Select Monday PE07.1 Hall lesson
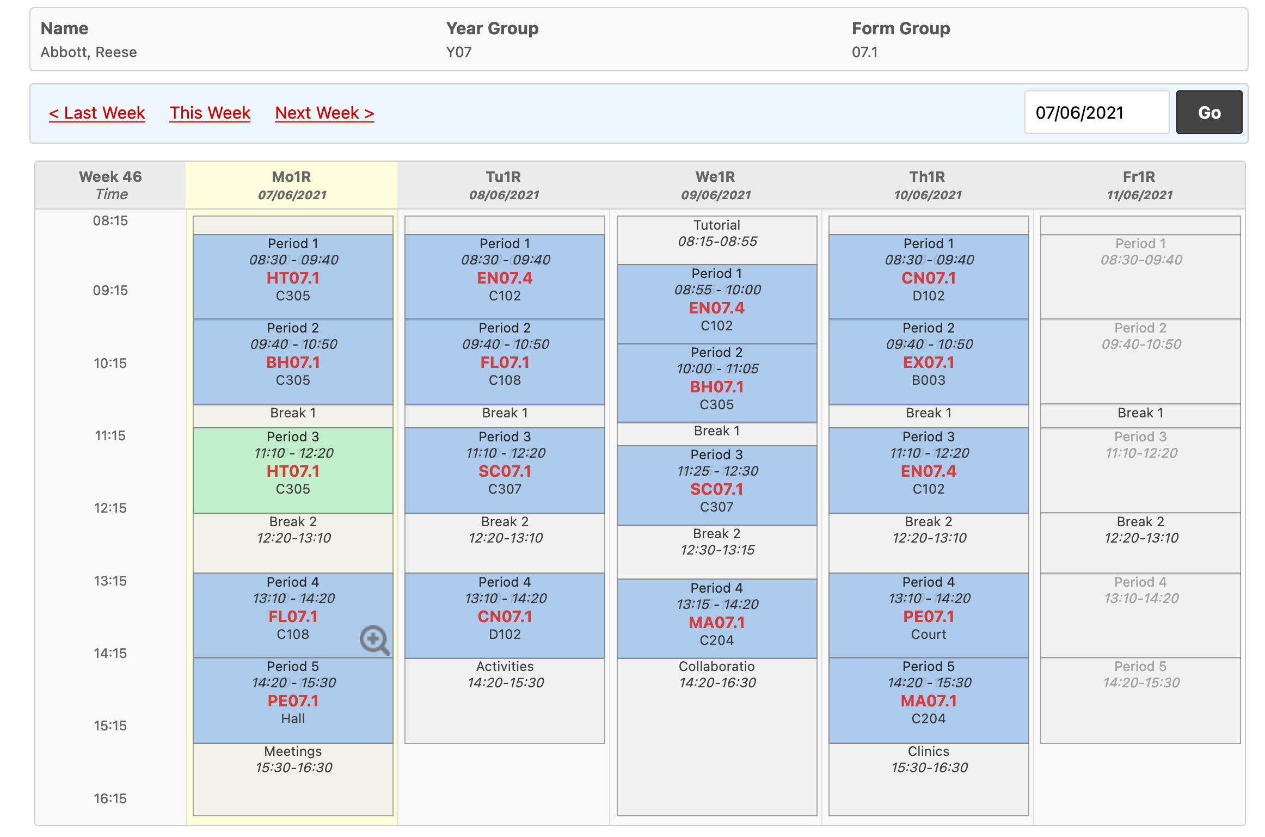This screenshot has width=1265, height=837. pyautogui.click(x=293, y=700)
